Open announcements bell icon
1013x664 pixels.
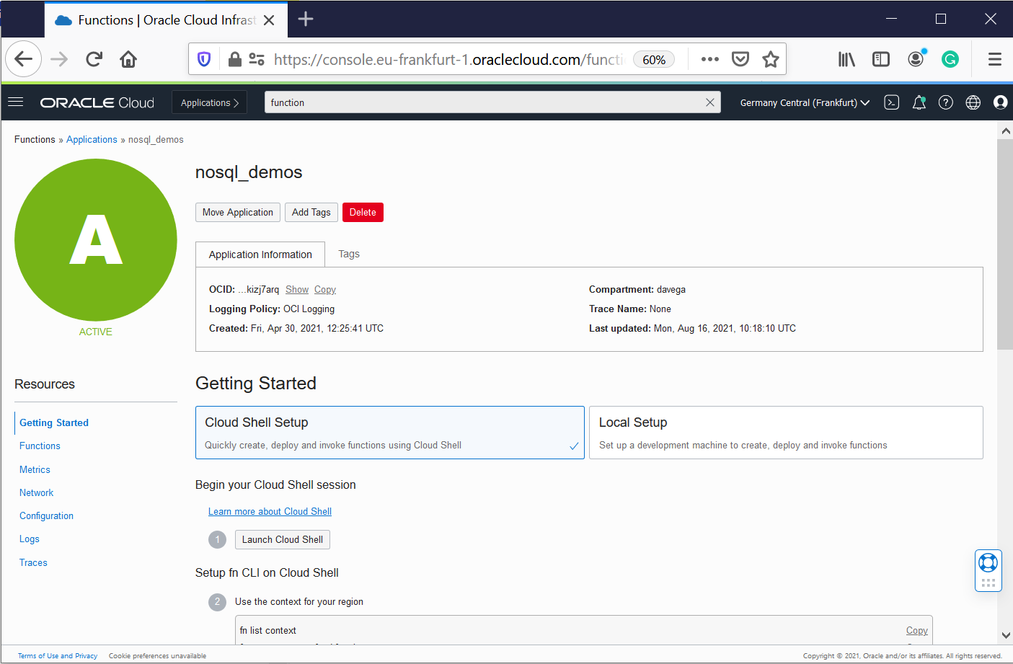click(919, 102)
